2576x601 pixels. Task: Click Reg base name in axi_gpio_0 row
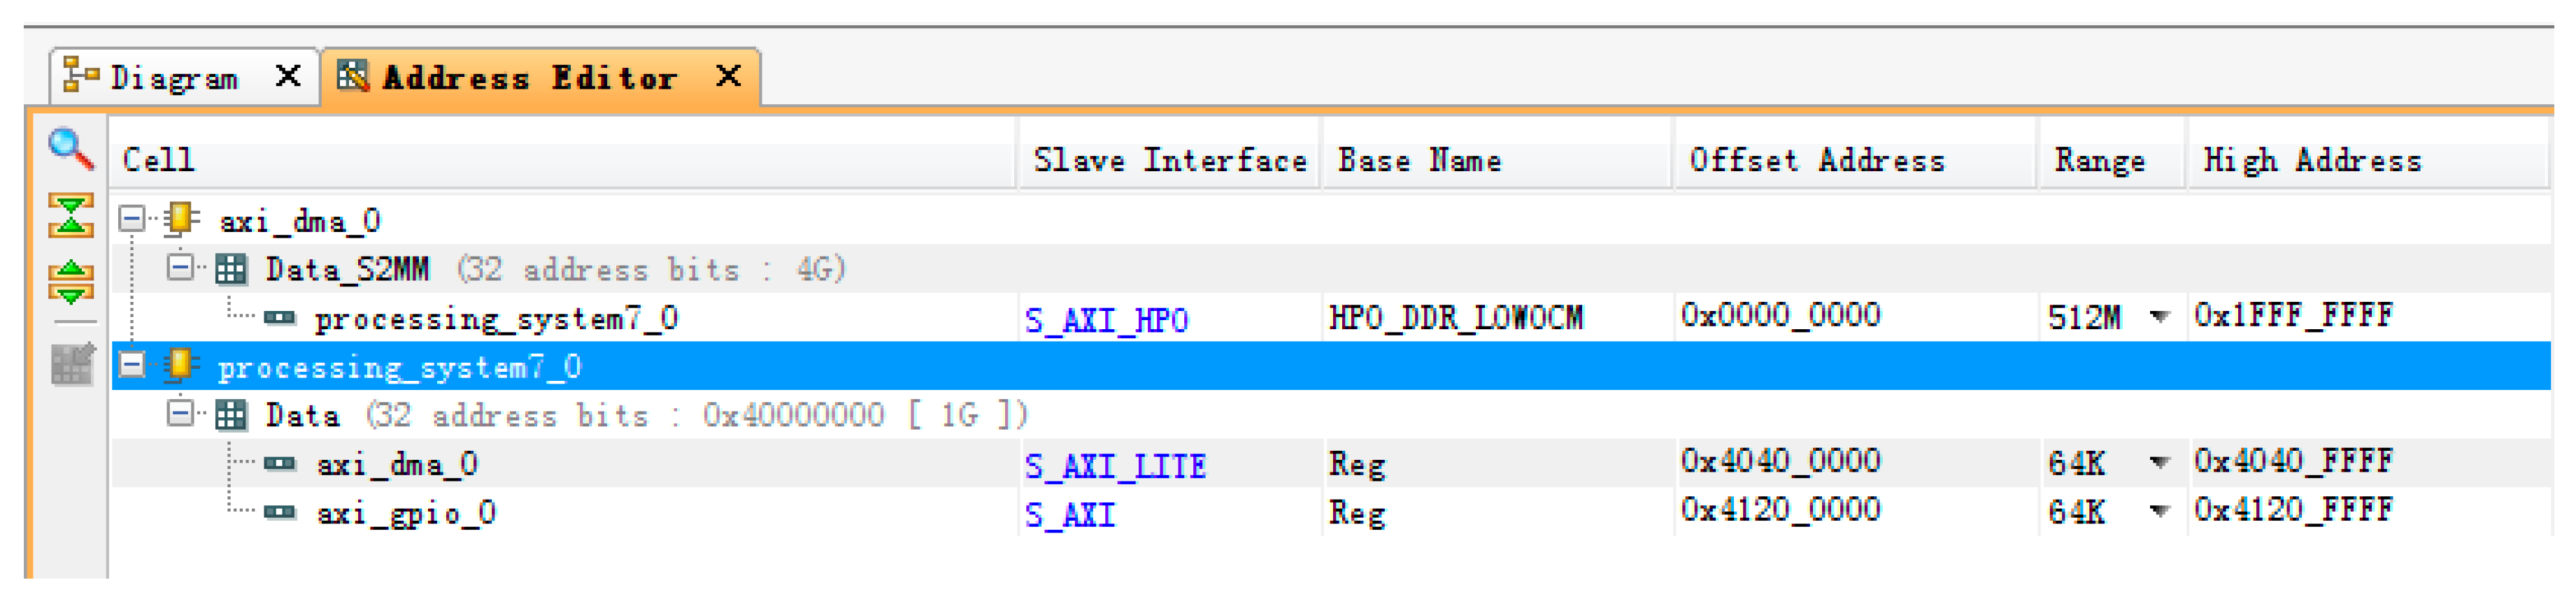click(x=1357, y=514)
